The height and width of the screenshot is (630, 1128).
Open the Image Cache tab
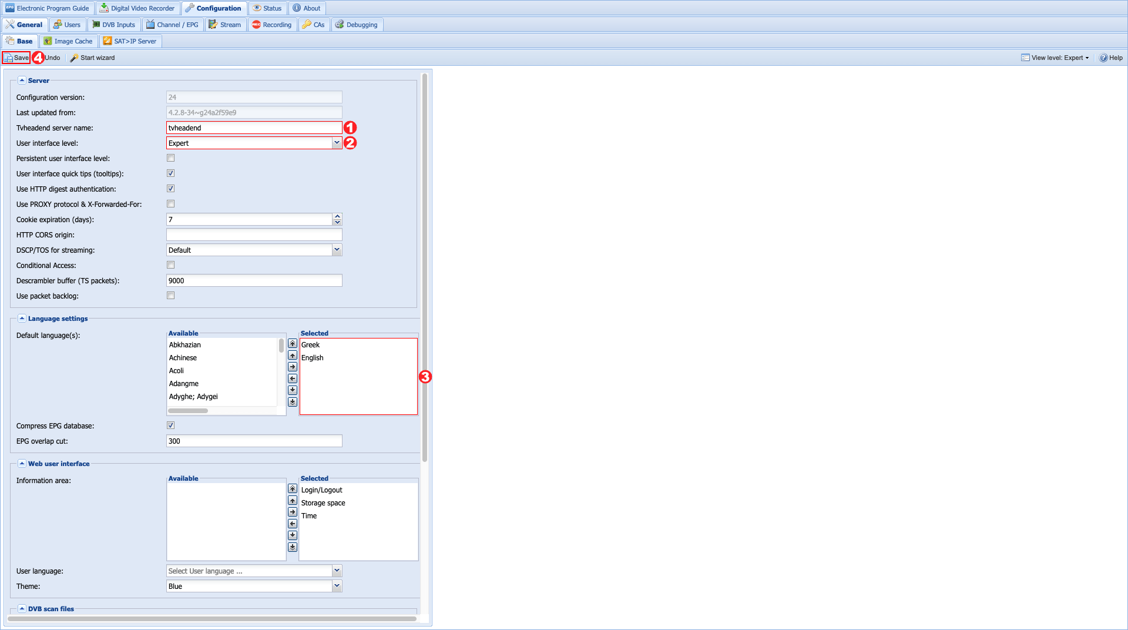[68, 41]
